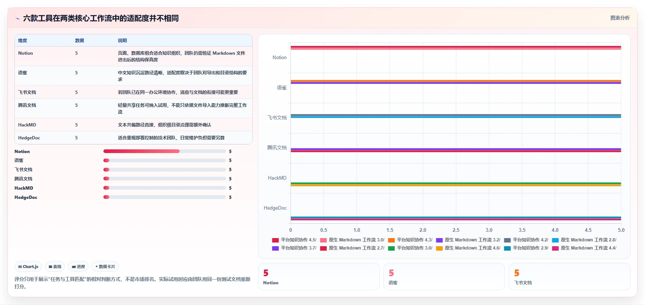Viewport: 645px width, 305px height.
Task: Select the 腾讯文档 row name in the table
Action: point(27,105)
